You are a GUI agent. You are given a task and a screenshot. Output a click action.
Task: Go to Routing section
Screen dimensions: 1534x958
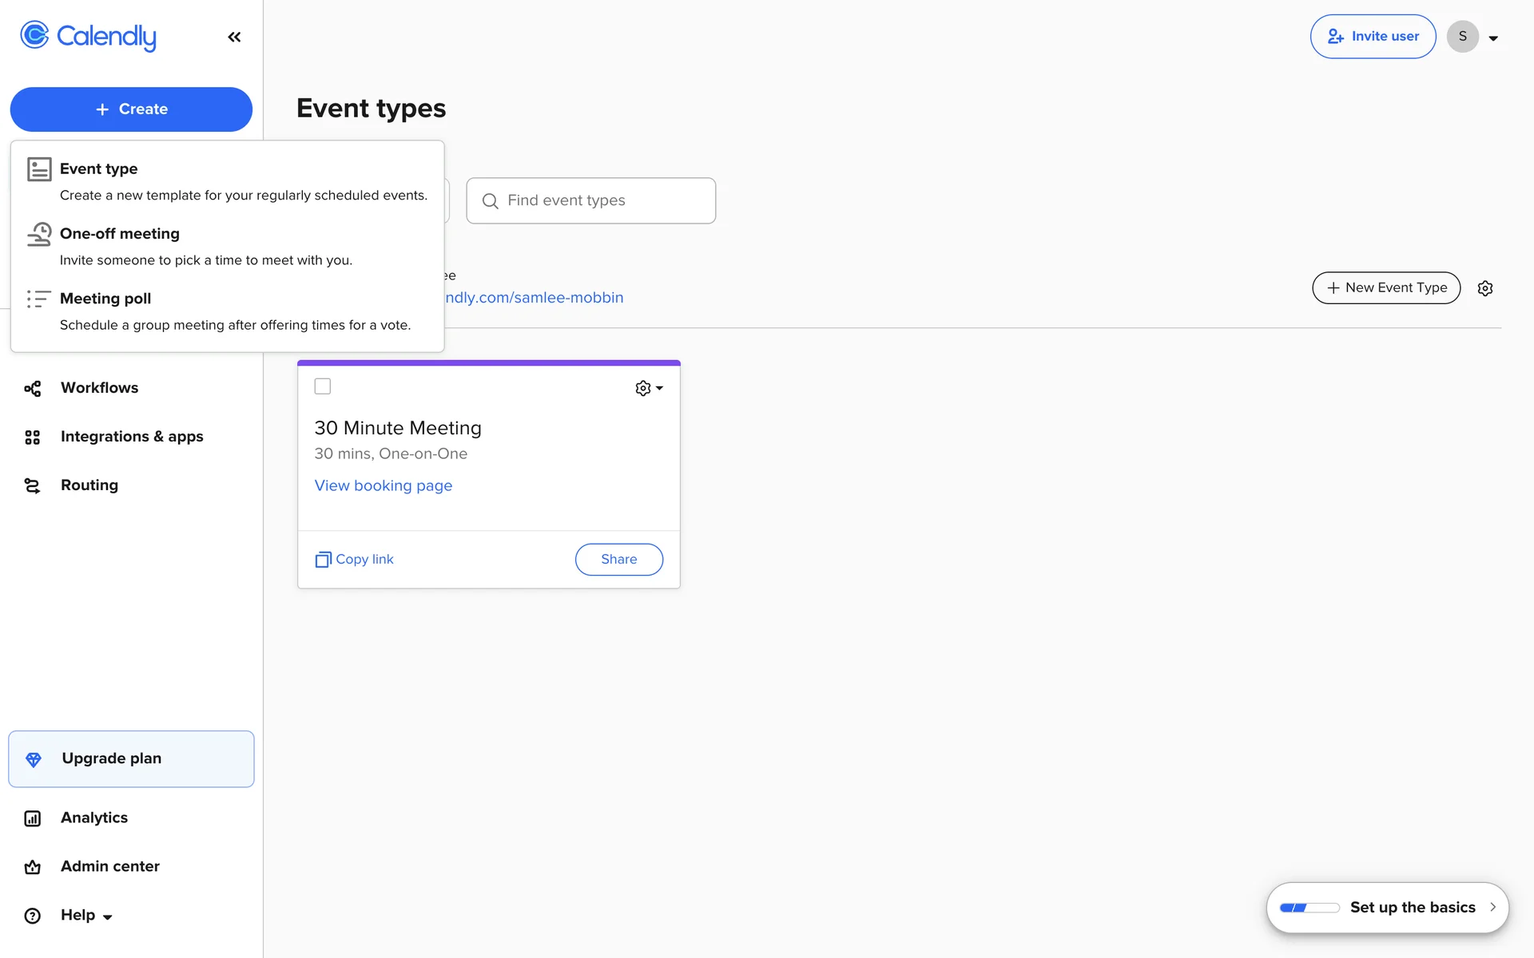(89, 485)
